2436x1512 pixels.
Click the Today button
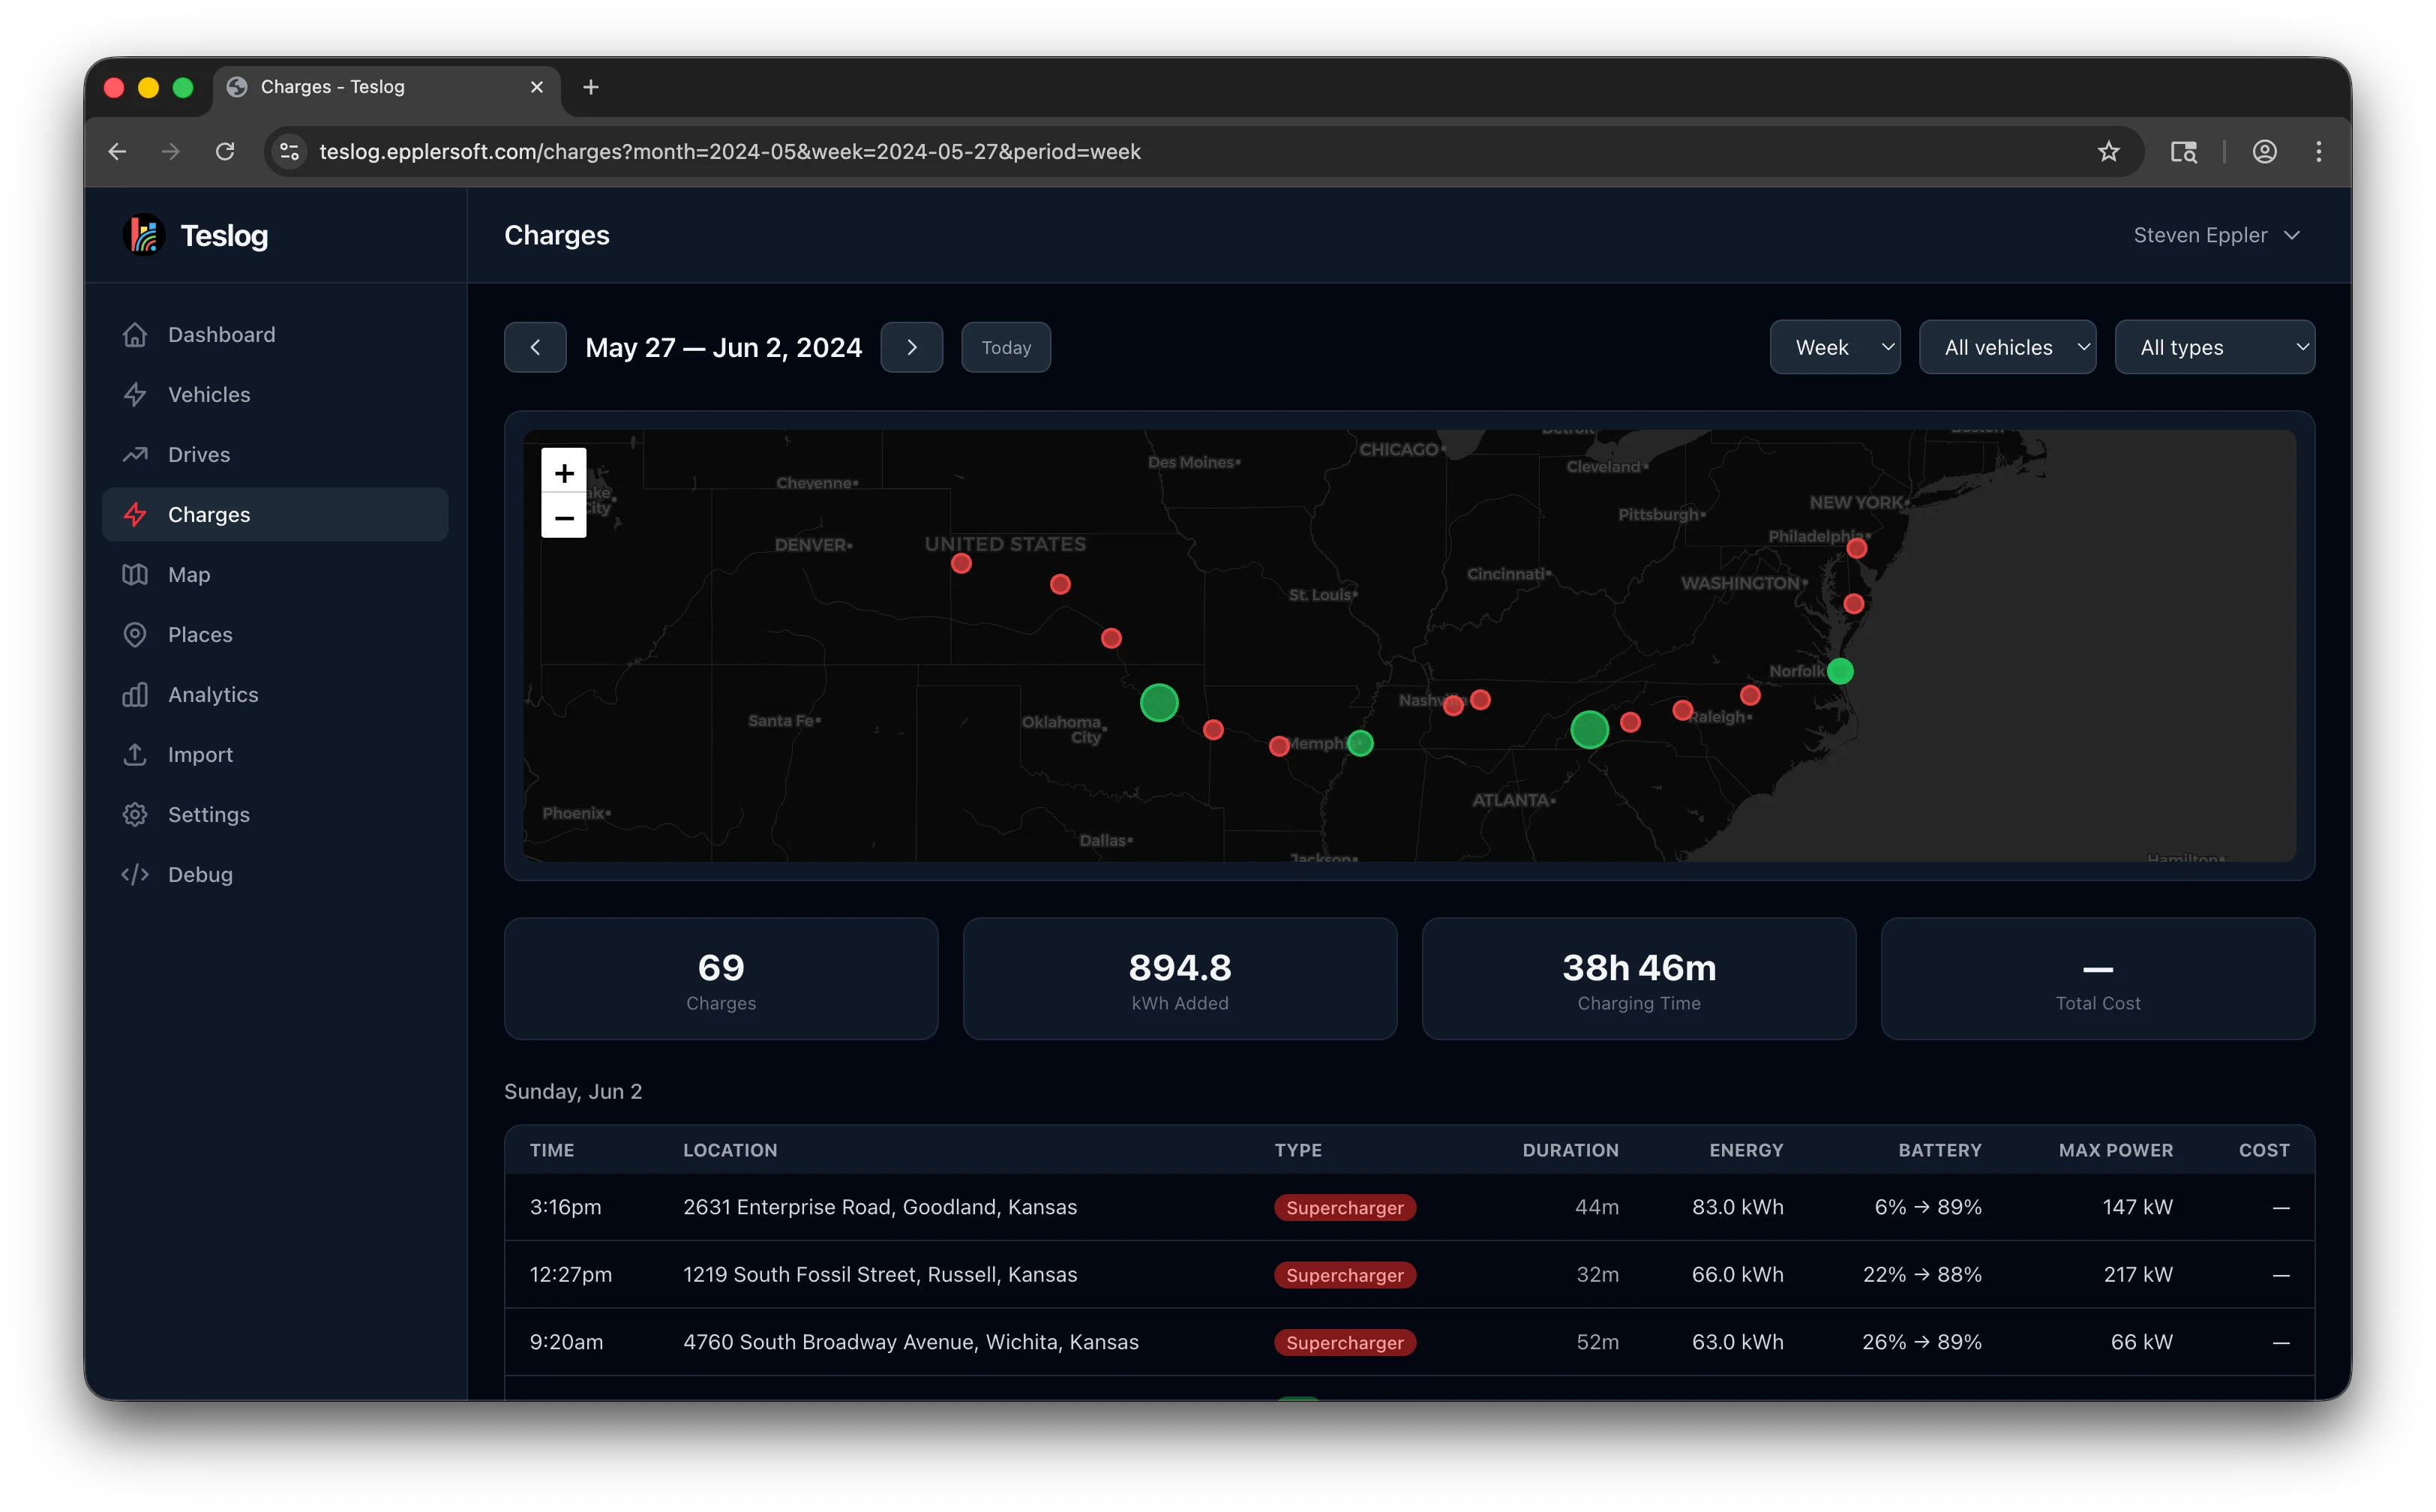(1005, 347)
